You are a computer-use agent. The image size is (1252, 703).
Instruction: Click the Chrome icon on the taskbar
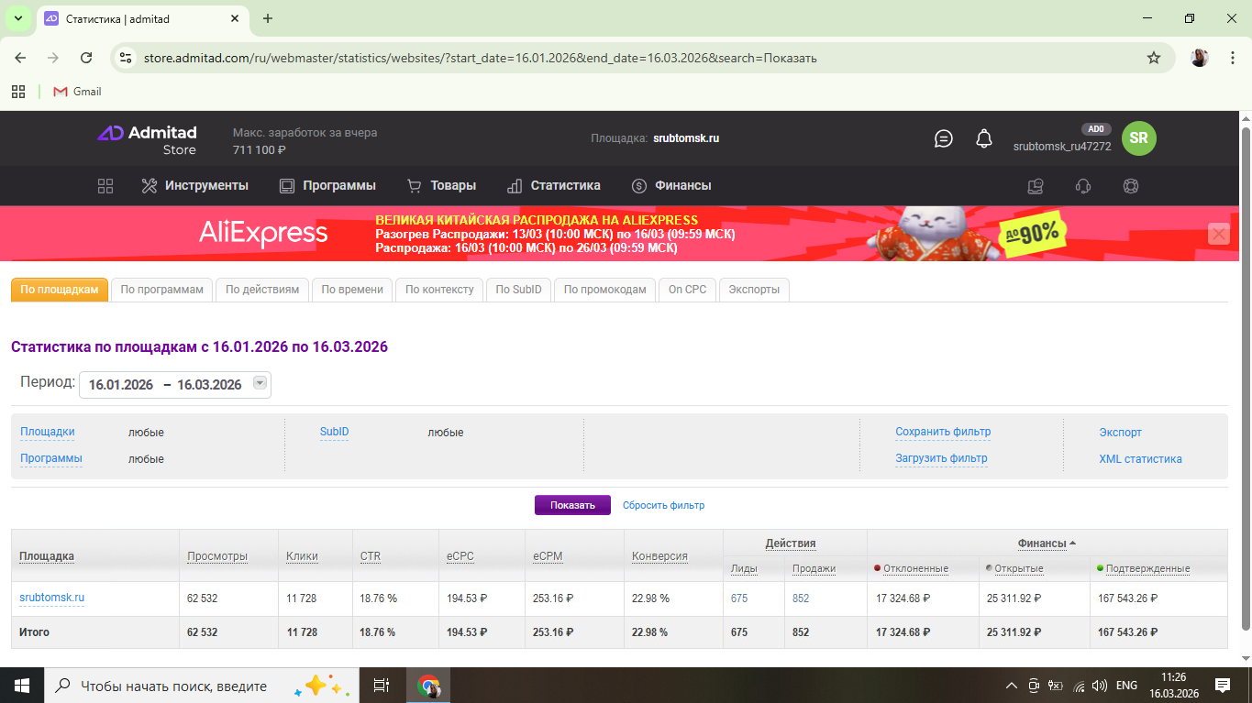point(428,685)
